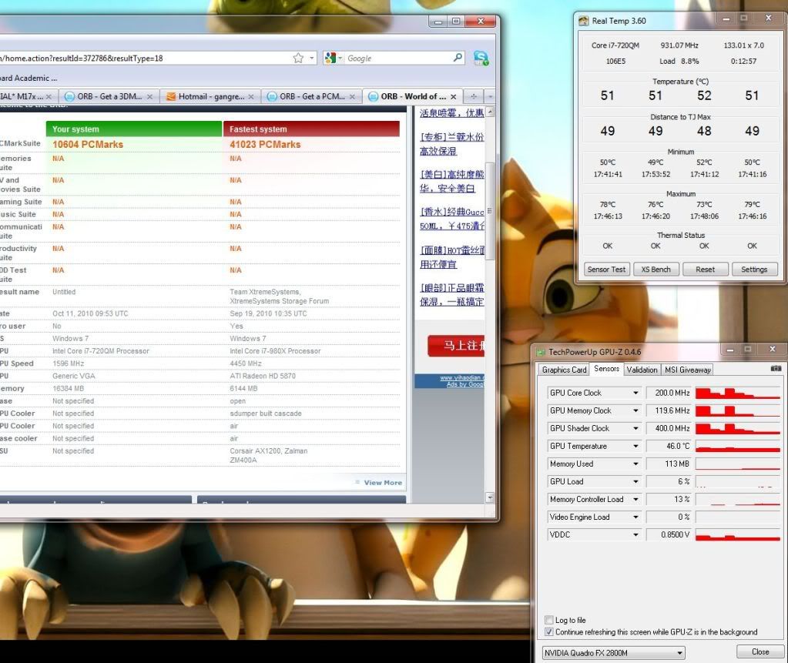Click the 46.0 °C GPU temperature value
This screenshot has width=788, height=663.
678,446
